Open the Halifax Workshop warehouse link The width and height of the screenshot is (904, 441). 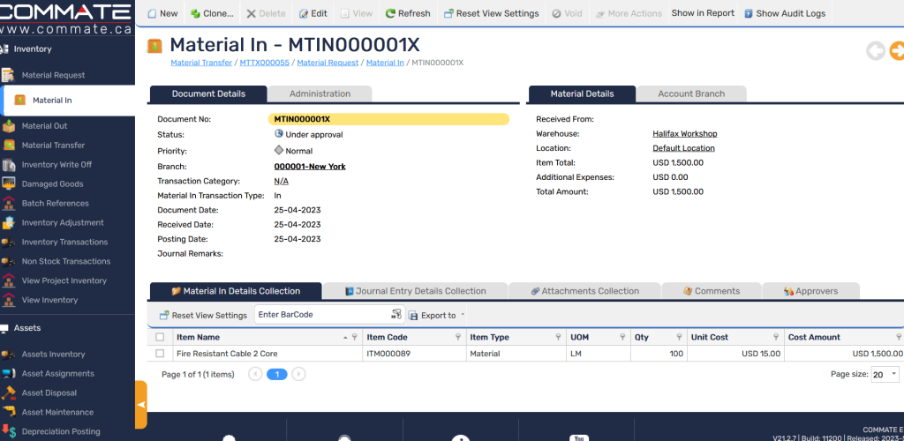click(x=684, y=134)
